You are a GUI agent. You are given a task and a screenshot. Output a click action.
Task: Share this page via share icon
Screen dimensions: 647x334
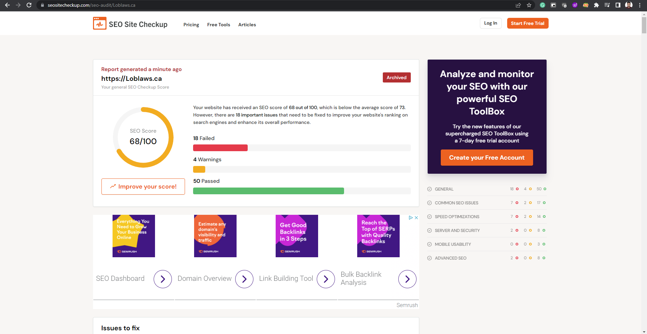[x=518, y=5]
